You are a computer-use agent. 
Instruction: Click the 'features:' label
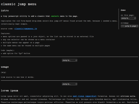[5, 34]
